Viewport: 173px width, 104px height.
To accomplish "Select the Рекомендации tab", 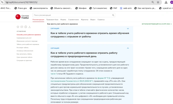I will pyautogui.click(x=38, y=20).
